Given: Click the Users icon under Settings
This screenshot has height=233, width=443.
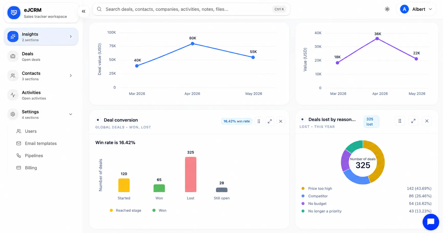Looking at the screenshot, I should (x=19, y=131).
